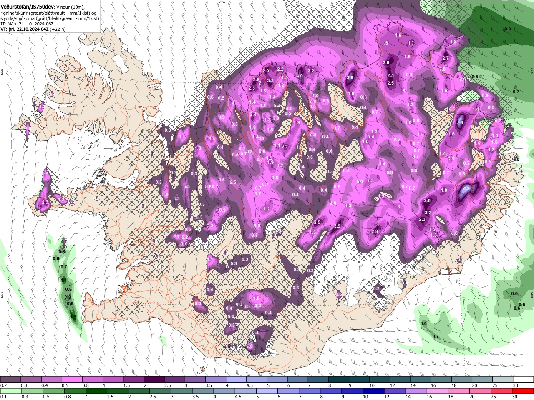Screen dimensions: 534x400
Task: Pick lower scale dark green swatch between 1 and 1.5
Action: pyautogui.click(x=96, y=391)
